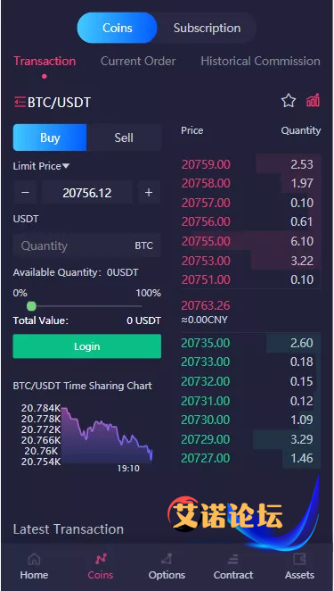Open the Historical Commission tab
334x591 pixels.
click(x=260, y=61)
